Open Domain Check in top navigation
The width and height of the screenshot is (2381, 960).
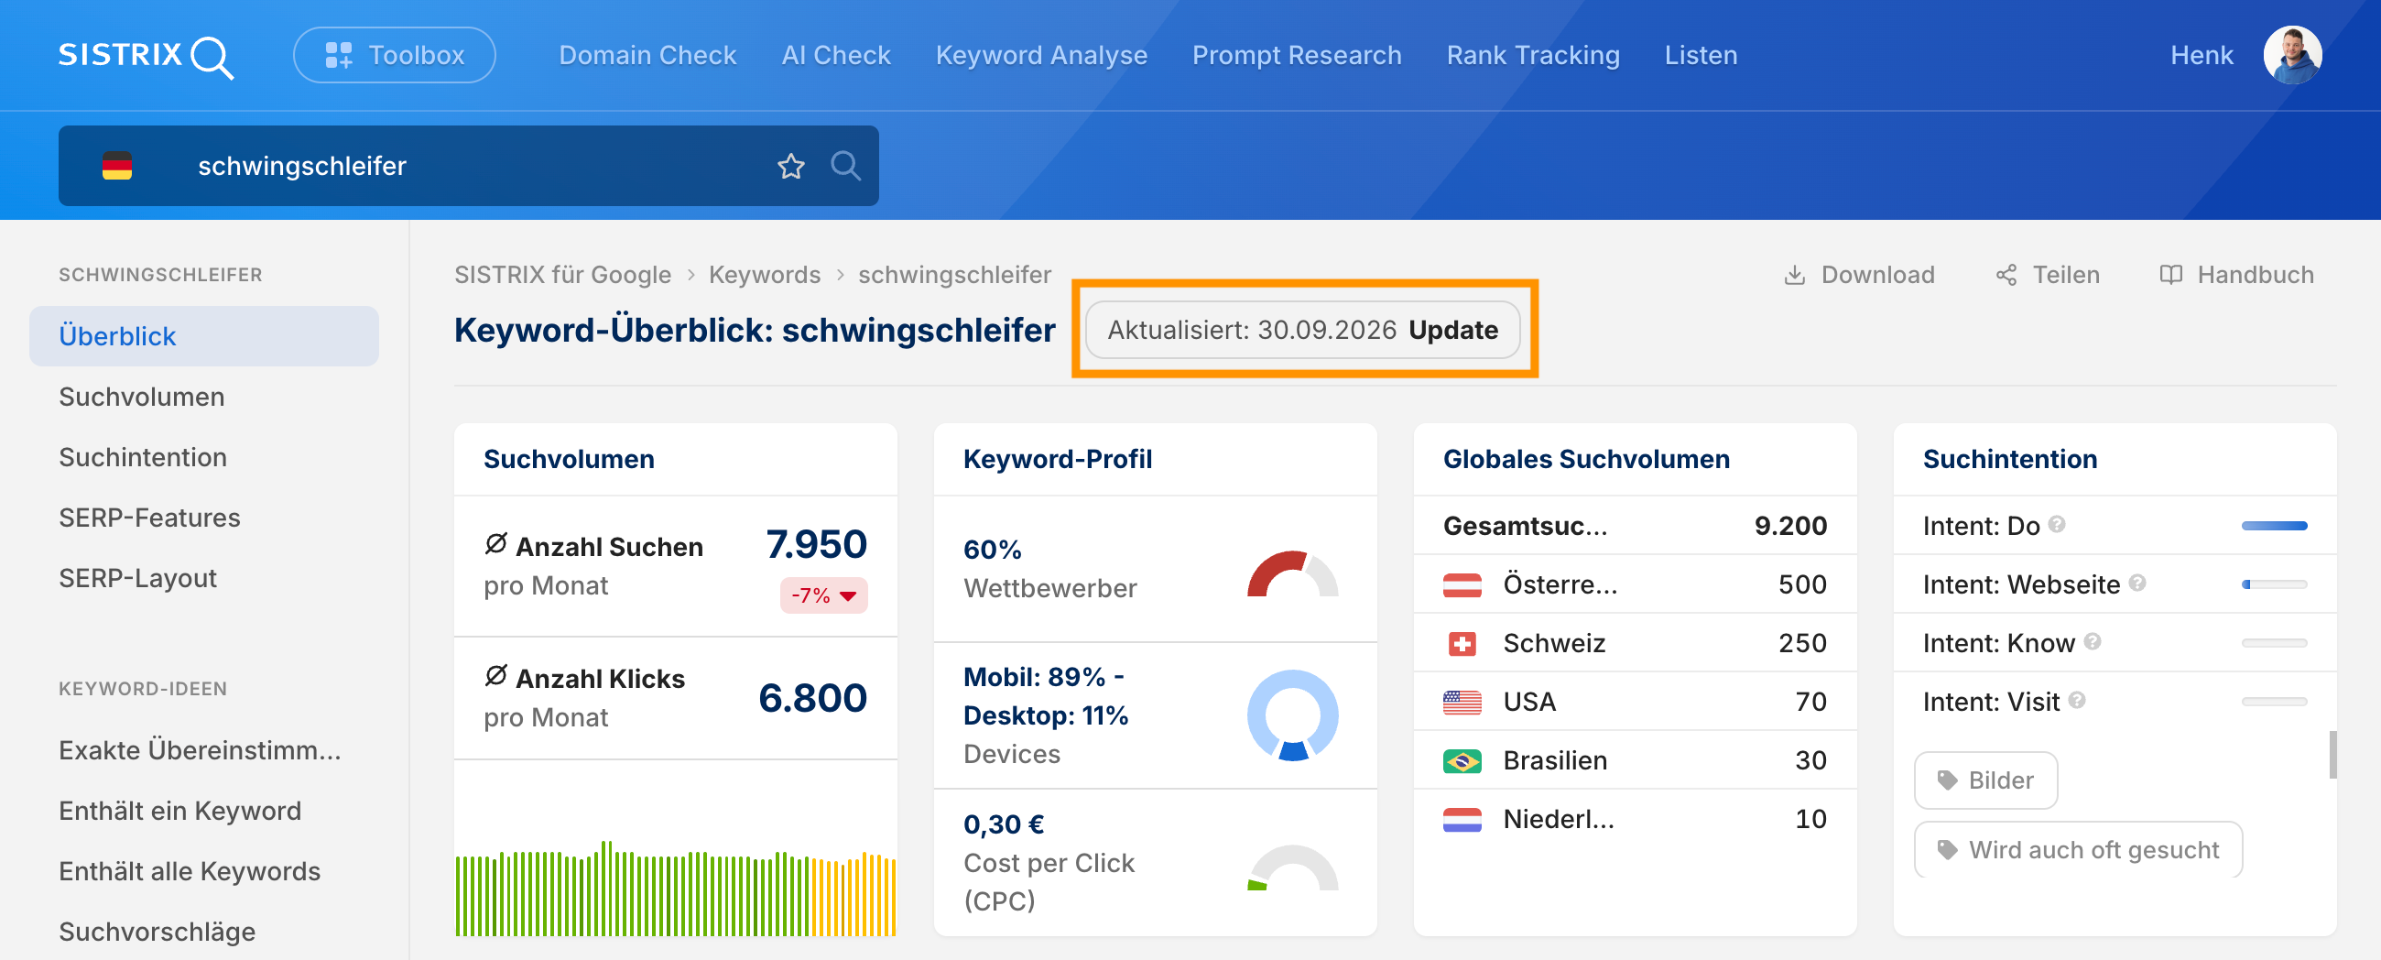click(647, 56)
